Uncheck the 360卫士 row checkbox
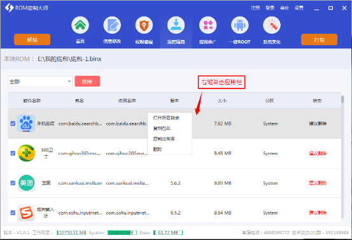Image resolution: width=352 pixels, height=240 pixels. (x=13, y=153)
